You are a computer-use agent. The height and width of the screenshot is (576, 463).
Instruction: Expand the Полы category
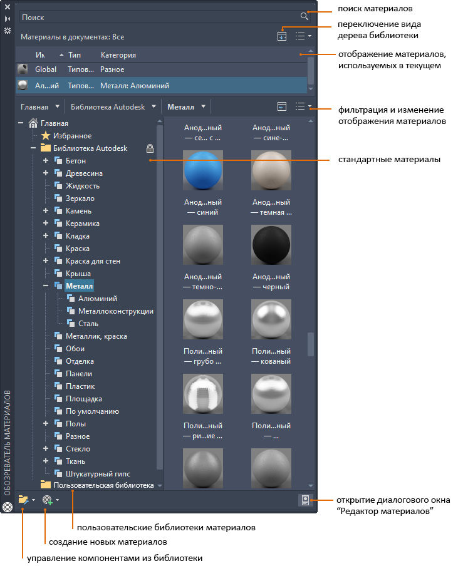pyautogui.click(x=46, y=424)
